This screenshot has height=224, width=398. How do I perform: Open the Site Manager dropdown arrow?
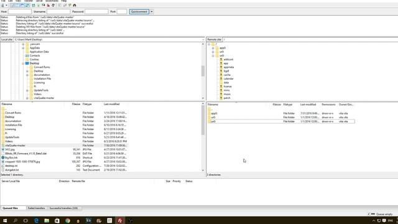(6, 5)
